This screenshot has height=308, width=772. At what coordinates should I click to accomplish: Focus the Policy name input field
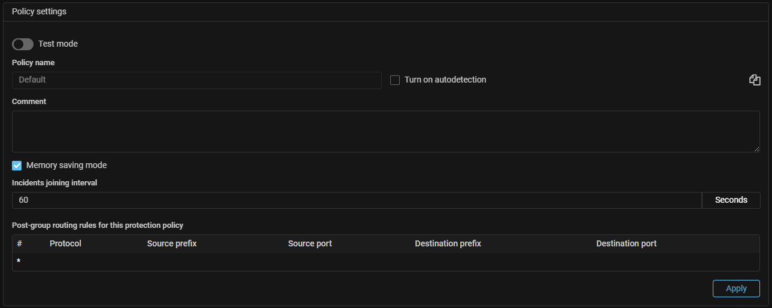tap(196, 80)
